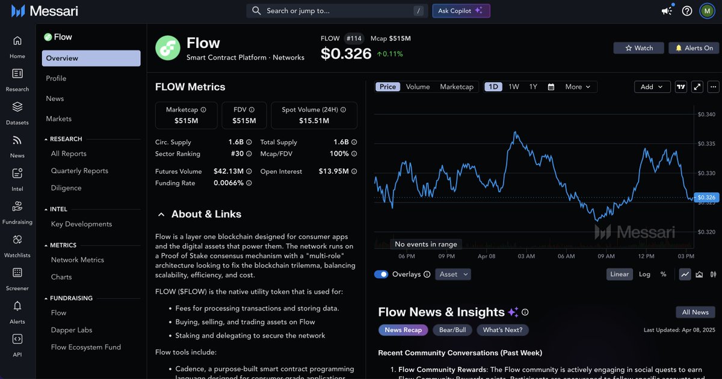Viewport: 722px width, 379px height.
Task: Open Dapper Labs fundraising link
Action: tap(72, 330)
